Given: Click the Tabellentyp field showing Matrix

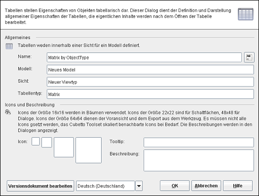Looking at the screenshot, I should pyautogui.click(x=150, y=94).
